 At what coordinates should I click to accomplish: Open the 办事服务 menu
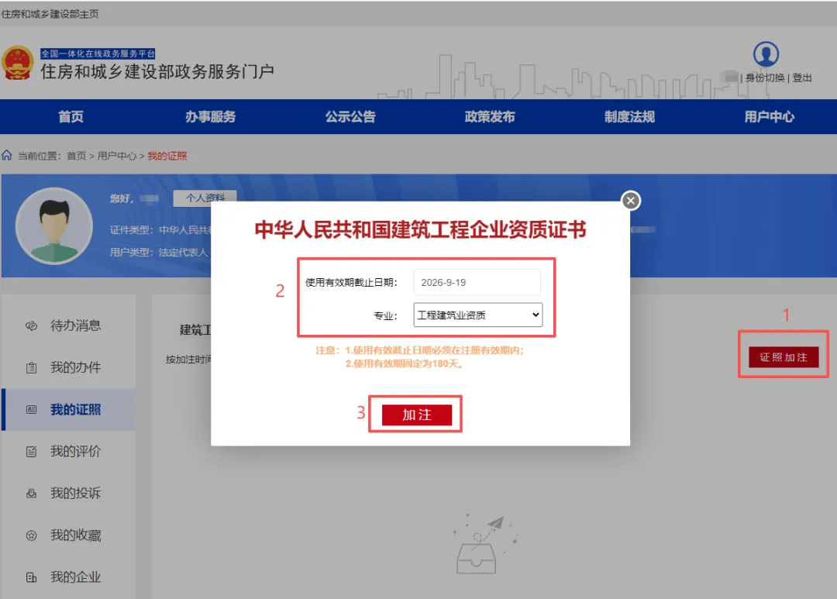(210, 117)
